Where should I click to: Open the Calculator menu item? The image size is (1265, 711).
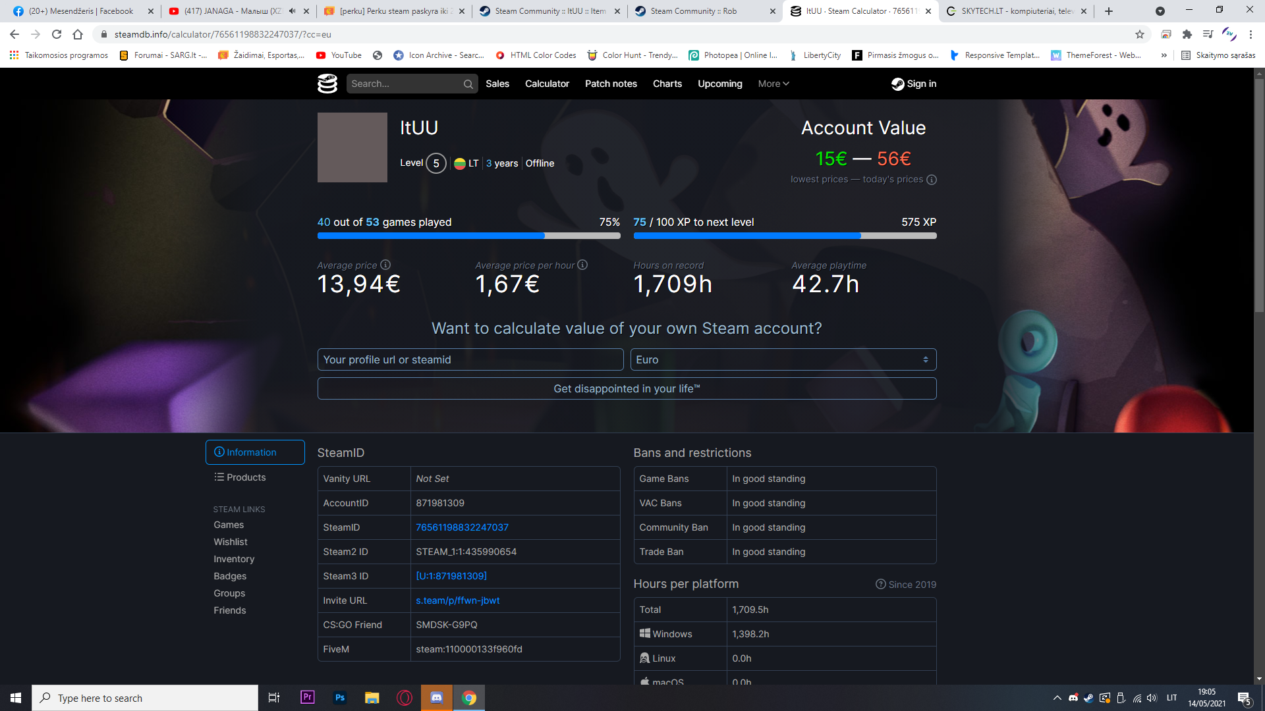coord(547,84)
